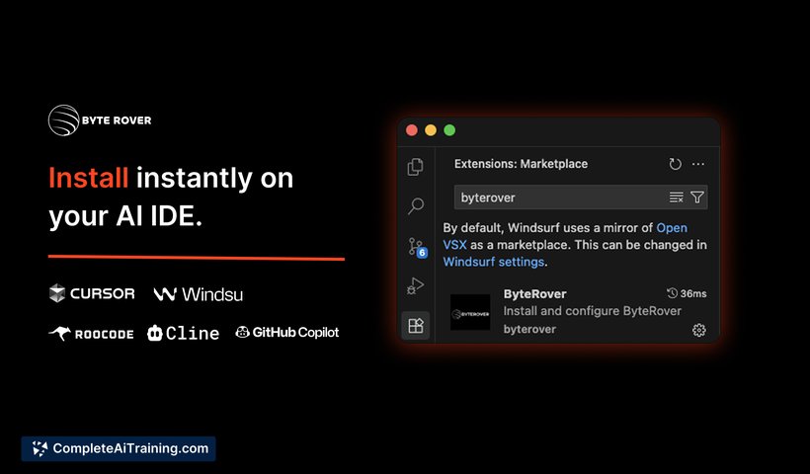Select the ByteRover extension name

[x=534, y=294]
